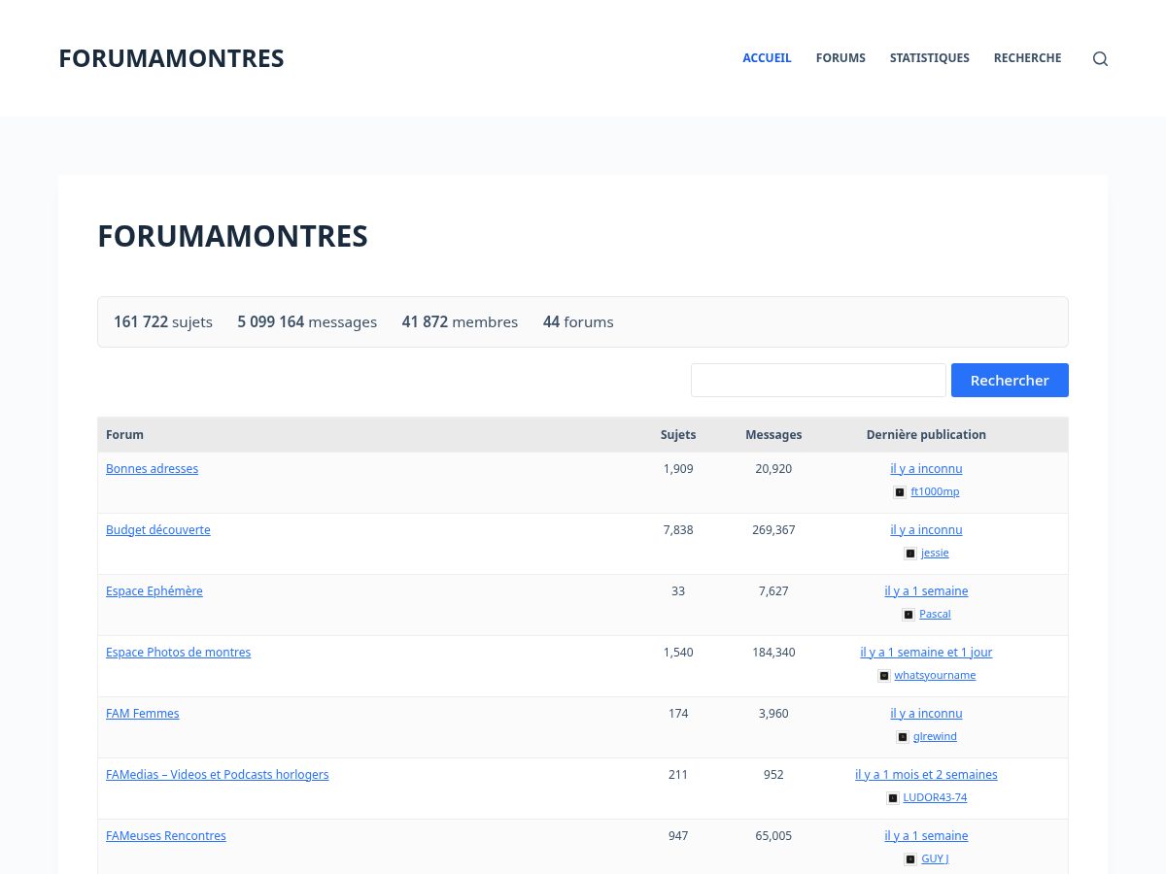Click the '1,540' subjects count cell
The image size is (1166, 874).
[678, 652]
